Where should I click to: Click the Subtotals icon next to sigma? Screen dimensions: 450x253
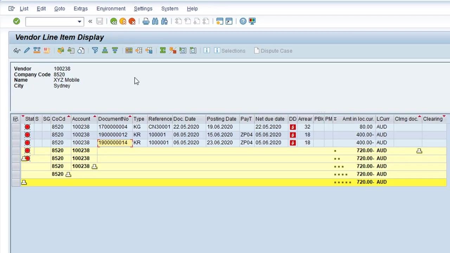click(x=173, y=51)
